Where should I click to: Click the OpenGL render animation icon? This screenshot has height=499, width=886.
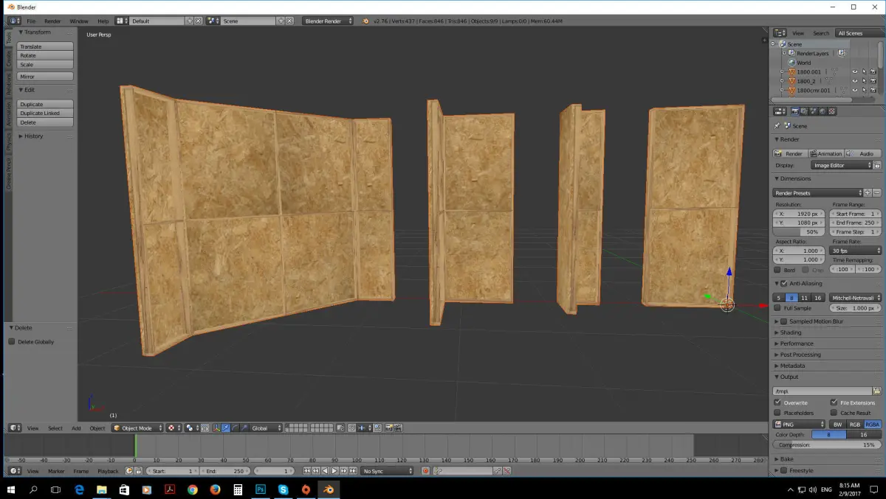click(397, 428)
